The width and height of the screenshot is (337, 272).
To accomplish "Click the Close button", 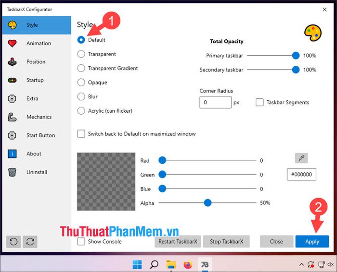I will pyautogui.click(x=276, y=242).
